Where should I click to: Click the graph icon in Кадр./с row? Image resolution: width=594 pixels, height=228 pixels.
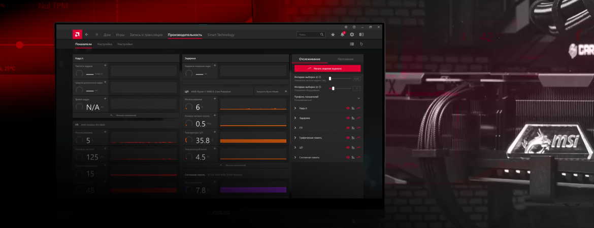tap(353, 108)
